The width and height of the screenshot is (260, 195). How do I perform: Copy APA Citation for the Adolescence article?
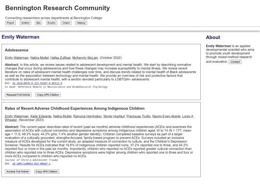[x=48, y=95]
